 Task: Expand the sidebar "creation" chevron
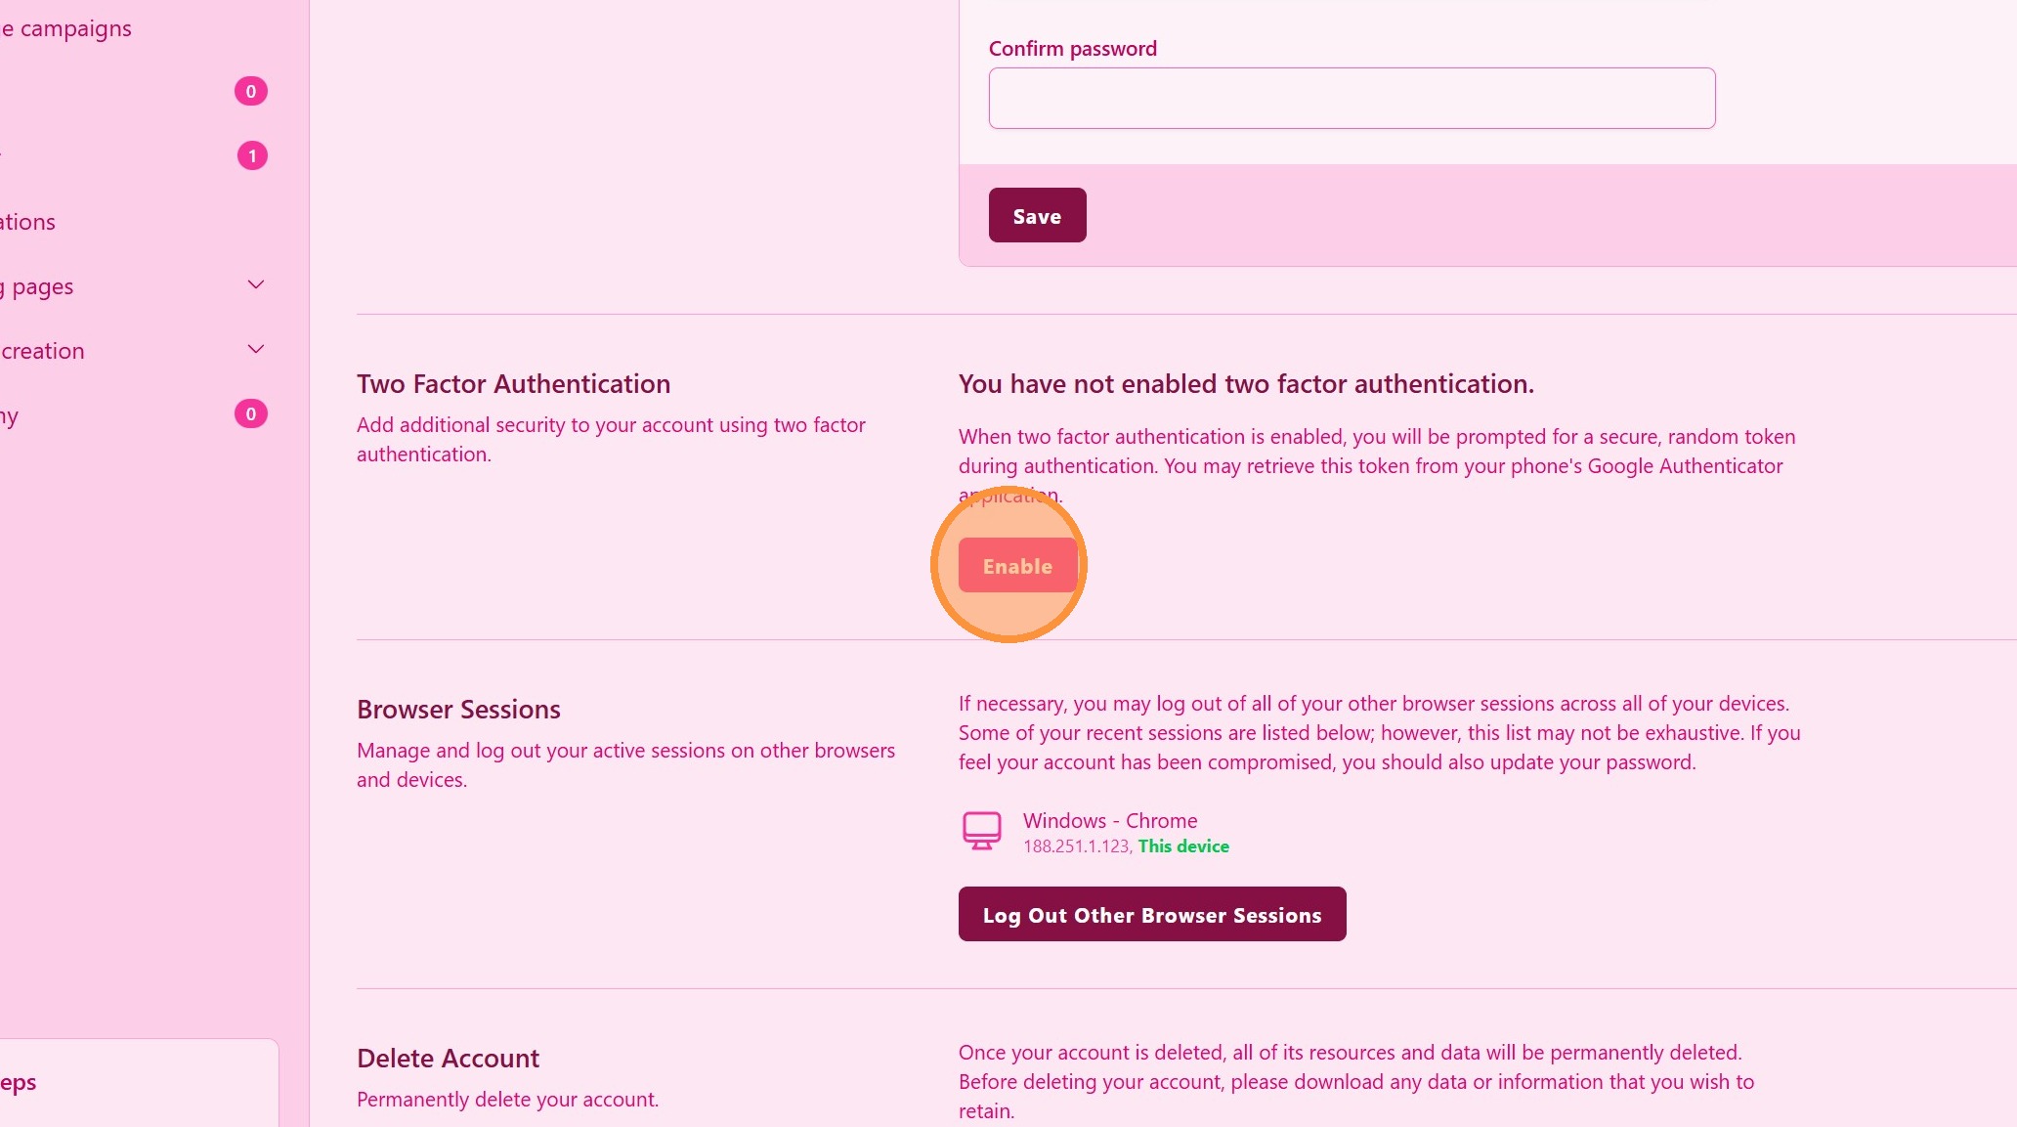[256, 350]
